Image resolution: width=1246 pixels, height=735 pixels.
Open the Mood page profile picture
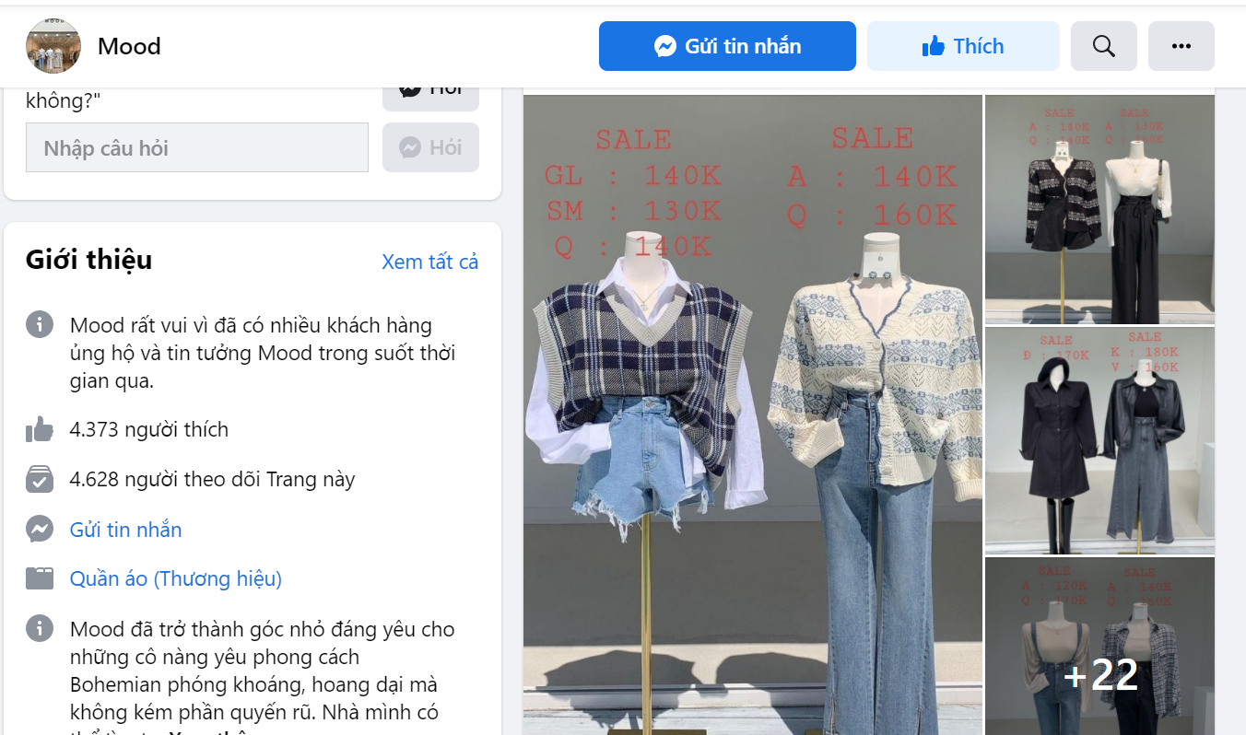pos(53,46)
